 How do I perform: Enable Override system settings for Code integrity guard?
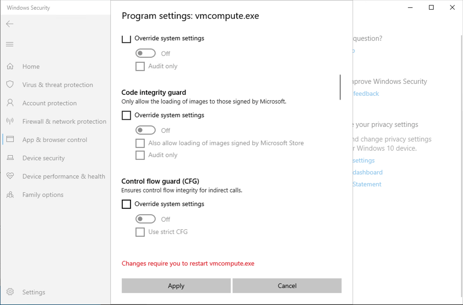[126, 115]
